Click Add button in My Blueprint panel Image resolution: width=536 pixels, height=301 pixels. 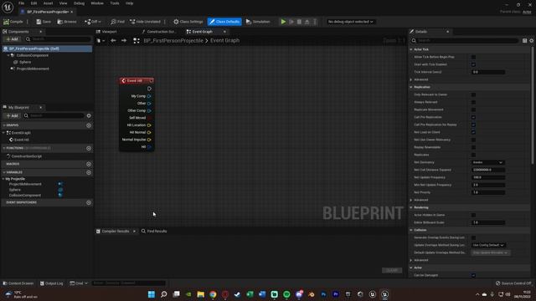[13, 115]
